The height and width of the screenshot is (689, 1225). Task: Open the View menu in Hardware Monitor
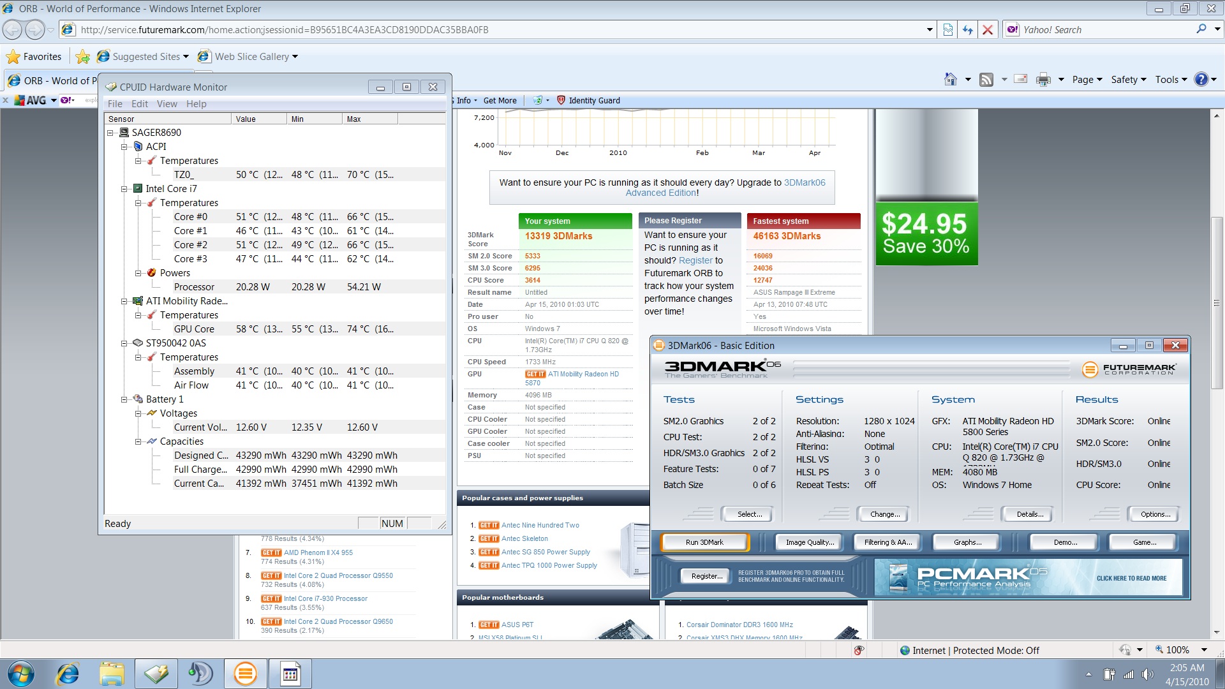point(167,104)
